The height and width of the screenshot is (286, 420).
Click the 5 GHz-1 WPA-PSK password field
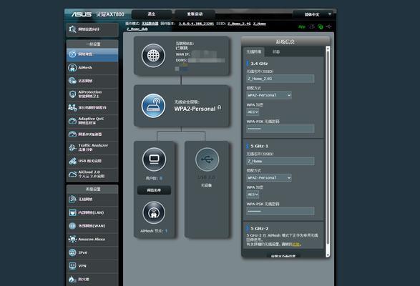pos(280,212)
